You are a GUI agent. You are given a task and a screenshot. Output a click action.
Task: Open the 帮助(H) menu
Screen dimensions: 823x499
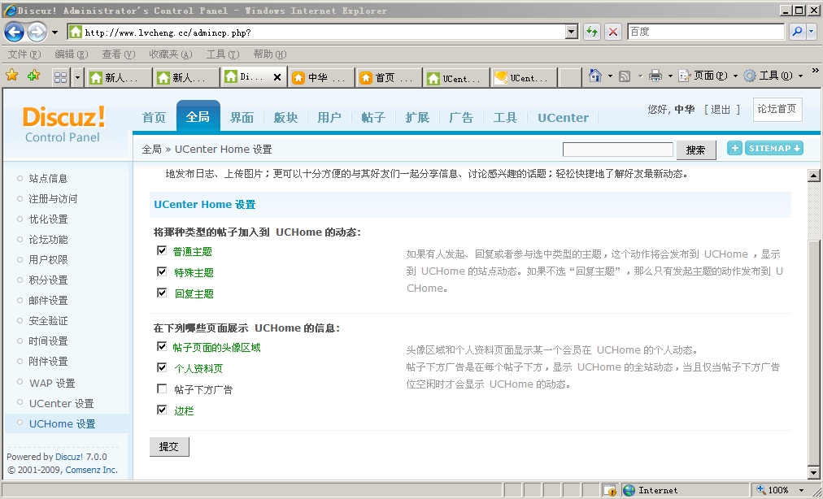click(270, 54)
